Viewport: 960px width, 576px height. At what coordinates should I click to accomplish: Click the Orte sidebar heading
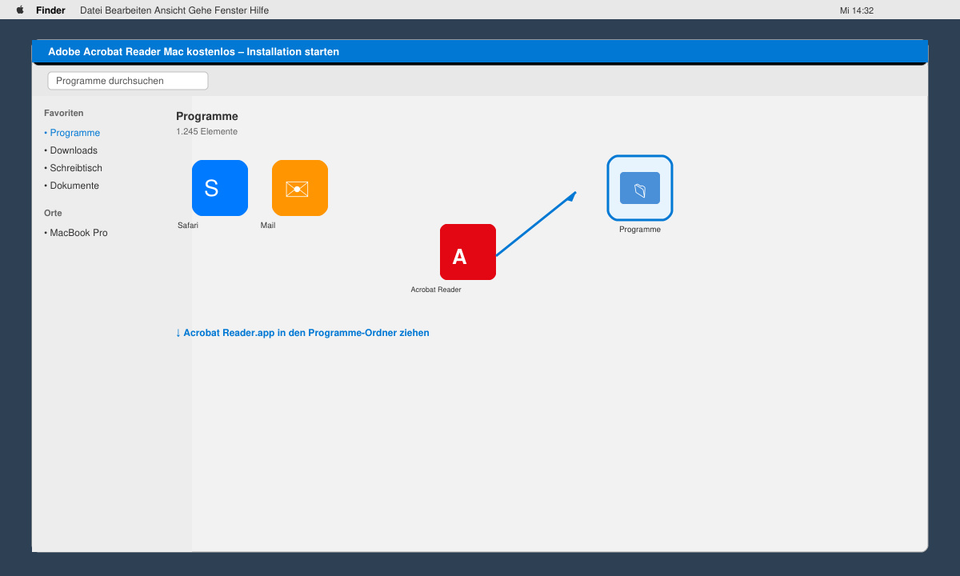[x=53, y=213]
